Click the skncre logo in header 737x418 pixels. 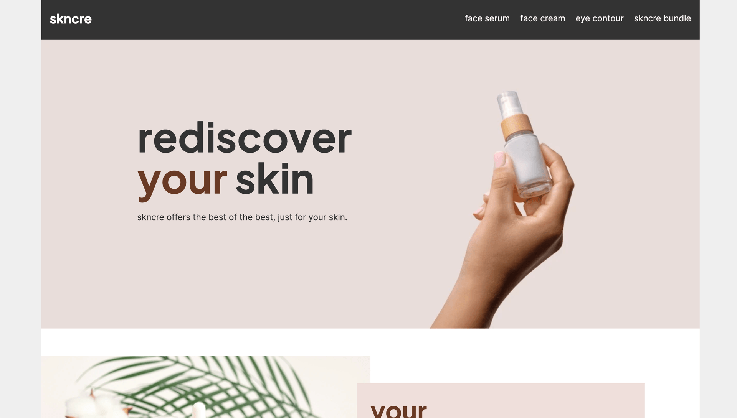(71, 19)
